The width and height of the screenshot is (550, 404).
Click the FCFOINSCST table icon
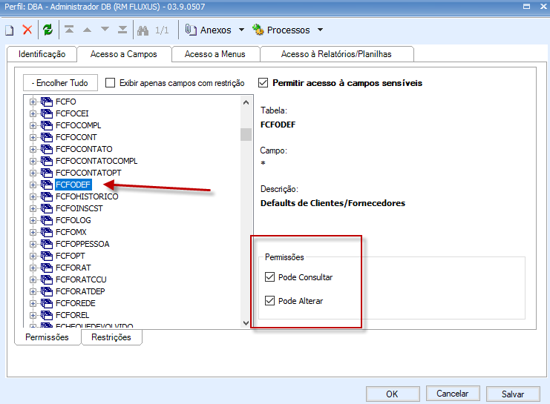point(47,208)
